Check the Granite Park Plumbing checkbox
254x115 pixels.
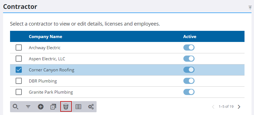[19, 92]
